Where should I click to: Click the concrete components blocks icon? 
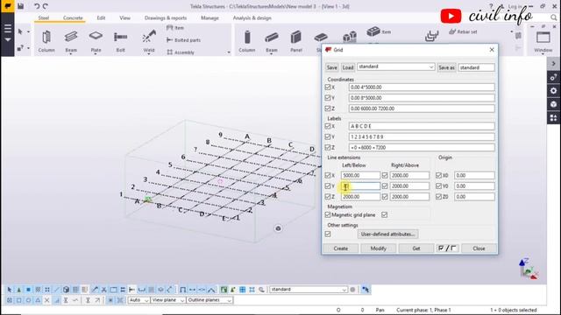click(x=350, y=37)
